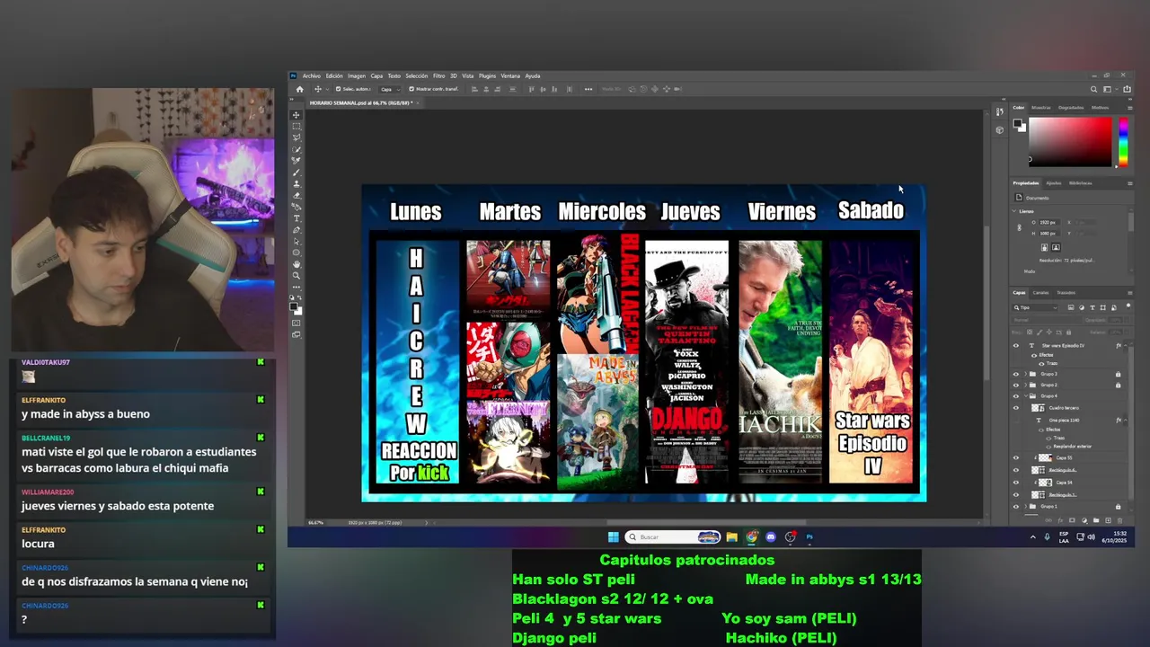Switch to the Ajustes tab
The image size is (1150, 647).
tap(1053, 182)
